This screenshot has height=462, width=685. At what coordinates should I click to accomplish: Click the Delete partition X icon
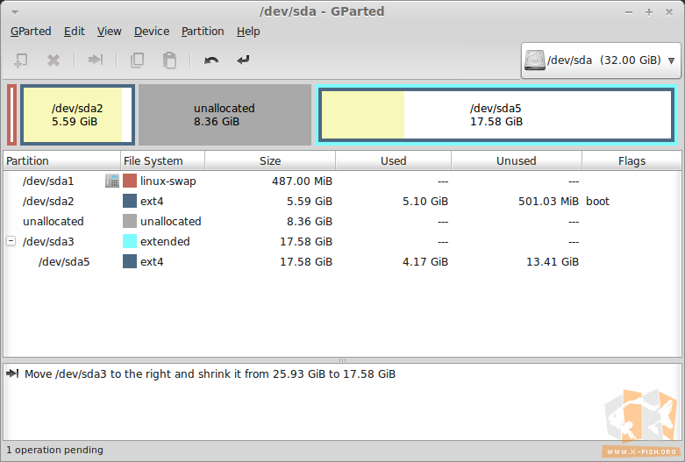[54, 60]
